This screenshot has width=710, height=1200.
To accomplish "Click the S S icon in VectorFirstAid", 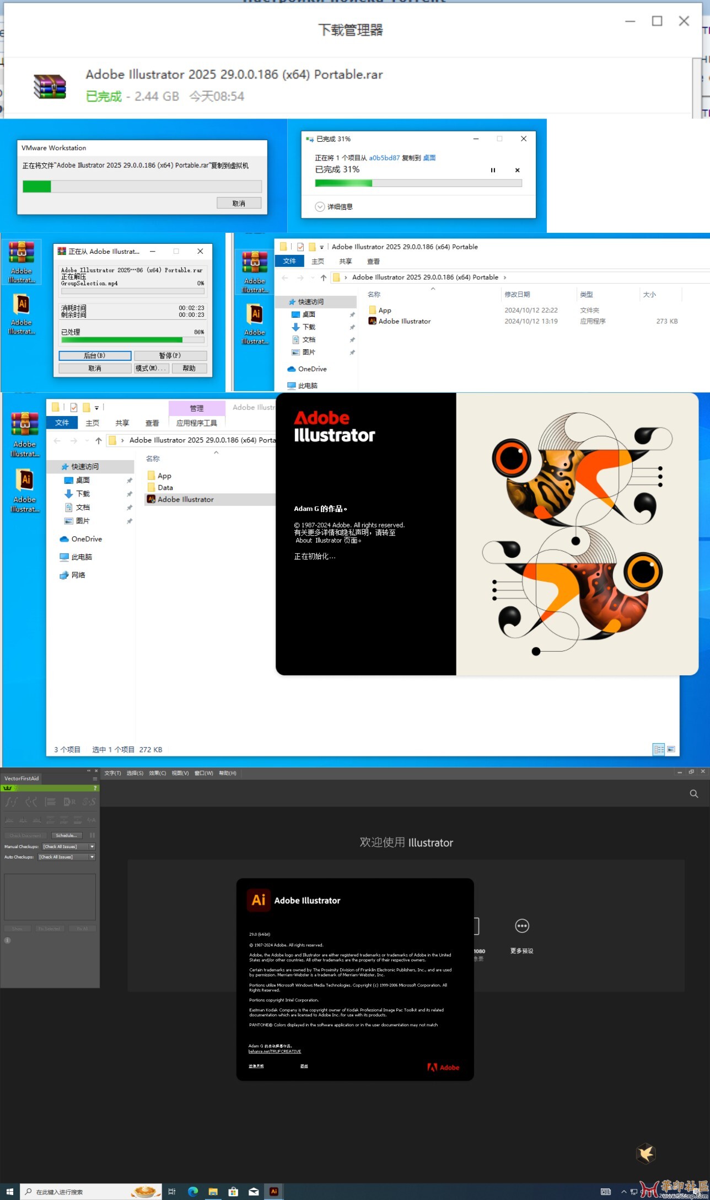I will click(89, 802).
